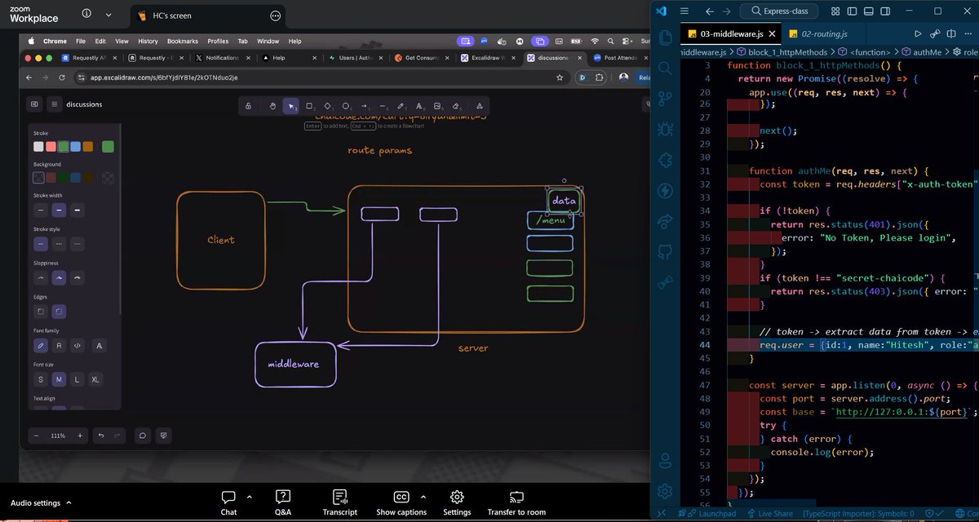This screenshot has width=979, height=522.
Task: Open HC's screen share options menu
Action: (x=276, y=15)
